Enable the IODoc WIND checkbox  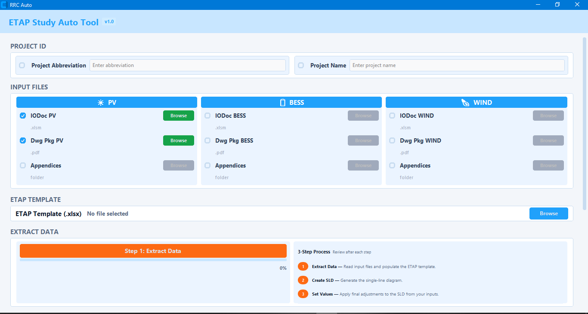click(x=392, y=116)
